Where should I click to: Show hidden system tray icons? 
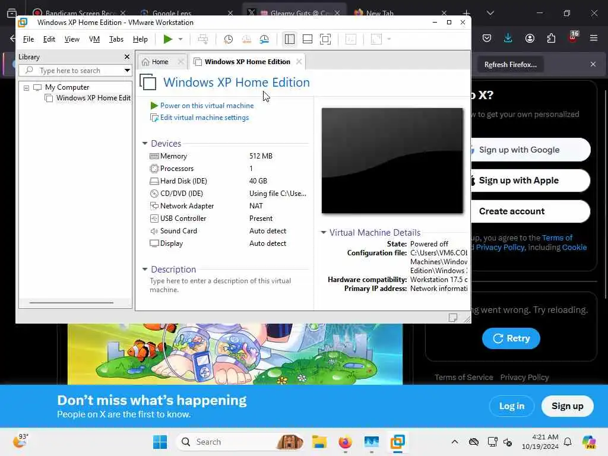point(455,442)
